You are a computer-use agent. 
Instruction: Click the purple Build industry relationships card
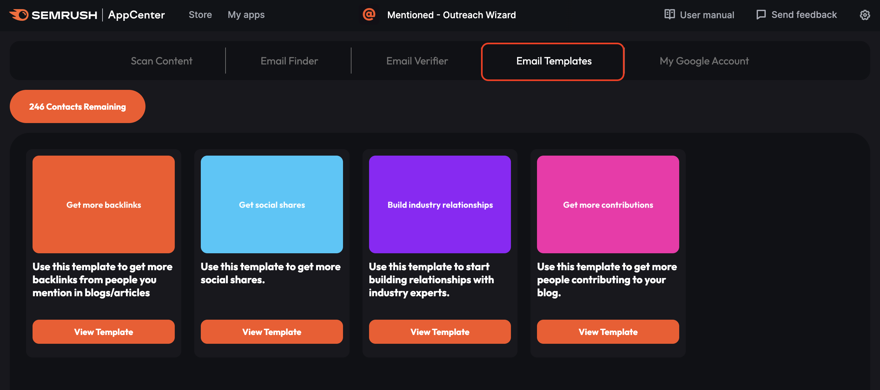coord(440,204)
